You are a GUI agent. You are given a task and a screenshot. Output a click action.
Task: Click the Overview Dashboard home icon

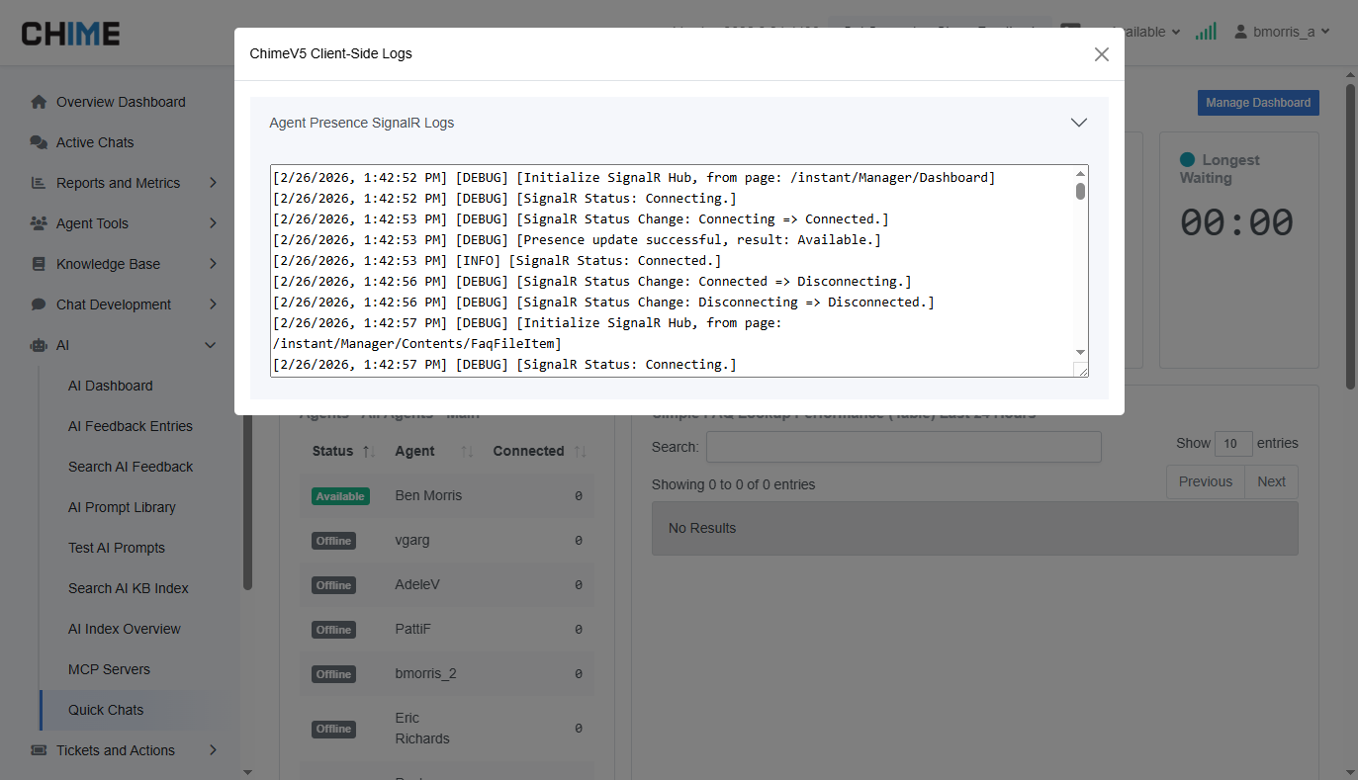pos(39,102)
